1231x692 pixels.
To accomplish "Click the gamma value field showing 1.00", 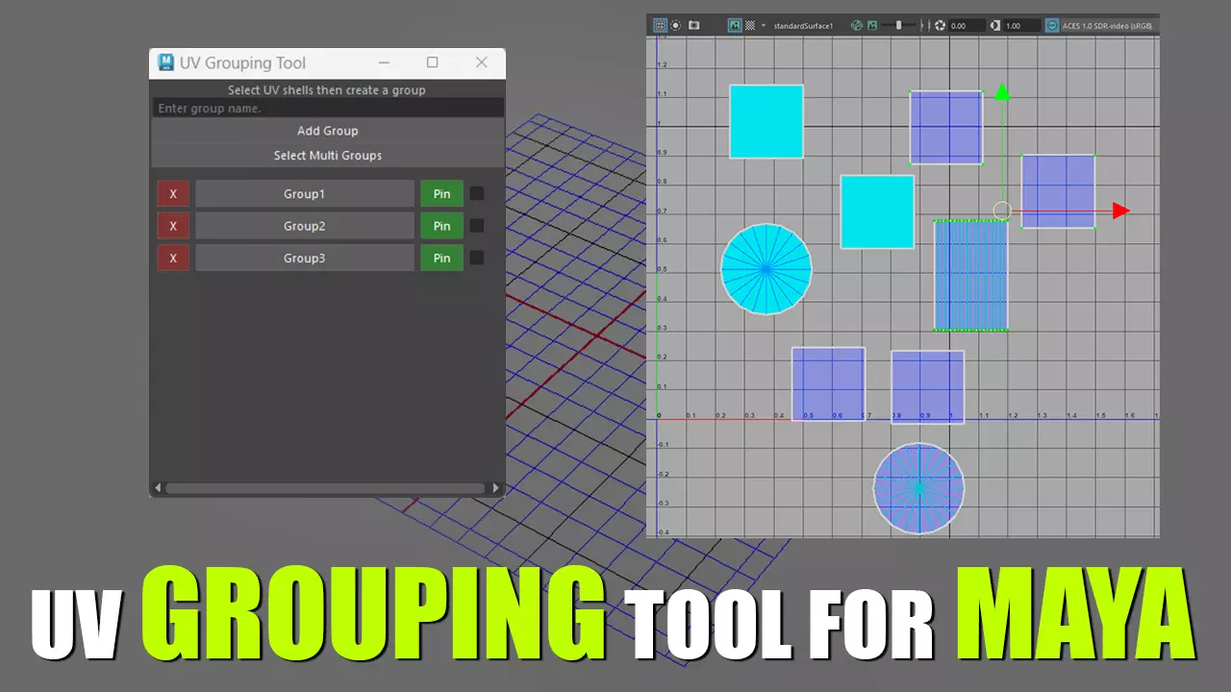I will pos(1021,26).
